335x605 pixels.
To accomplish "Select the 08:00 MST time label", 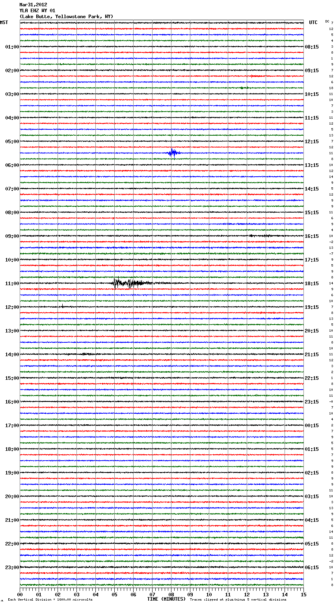I will (12, 213).
